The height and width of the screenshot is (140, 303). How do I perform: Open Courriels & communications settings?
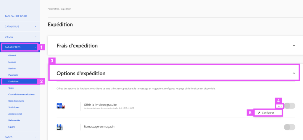point(21,95)
